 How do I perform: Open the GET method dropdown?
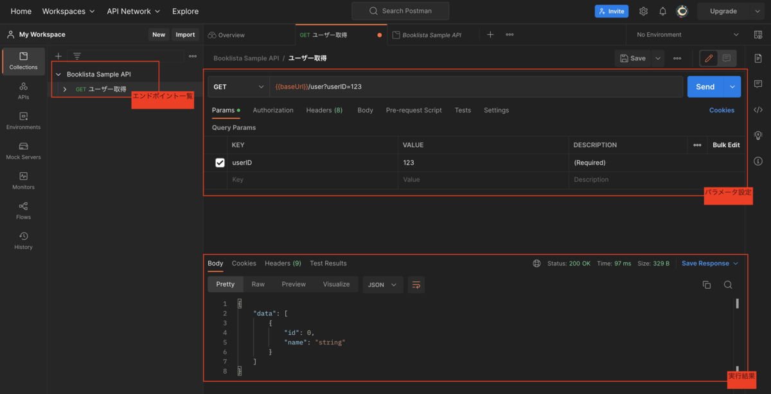pyautogui.click(x=238, y=87)
